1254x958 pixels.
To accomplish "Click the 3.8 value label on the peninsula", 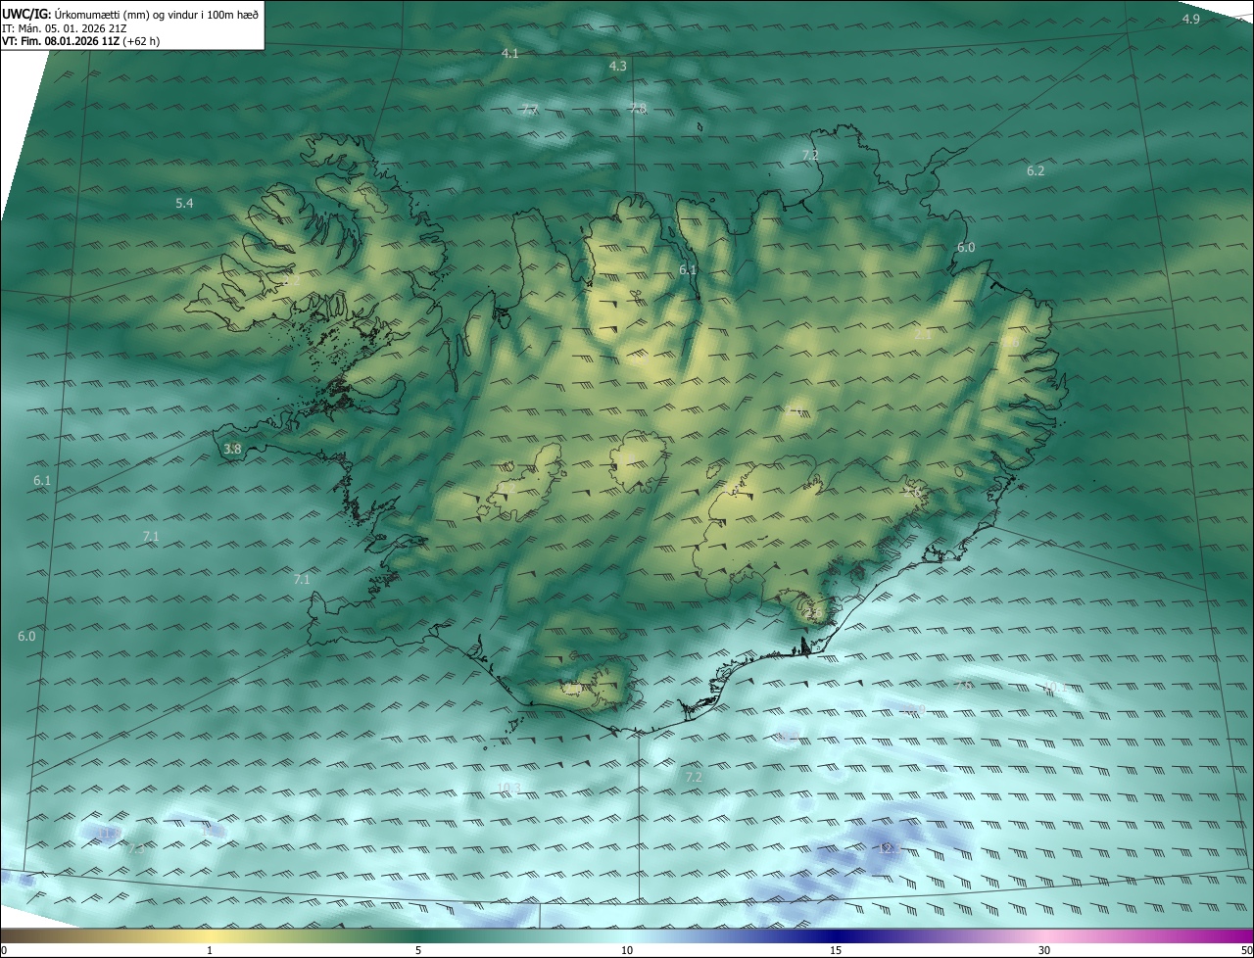I will tap(232, 449).
